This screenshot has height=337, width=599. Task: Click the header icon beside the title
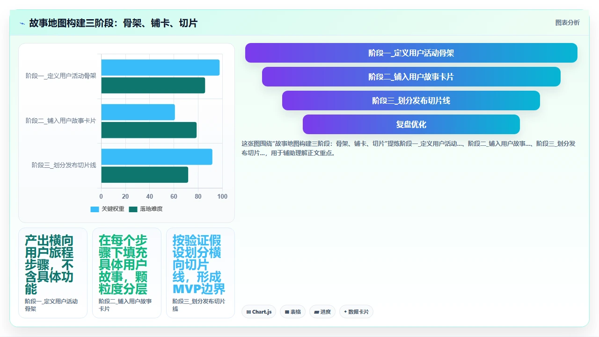pyautogui.click(x=22, y=23)
